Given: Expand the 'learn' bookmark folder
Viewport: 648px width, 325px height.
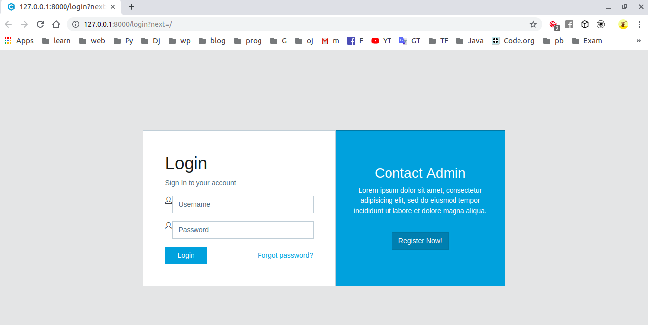Looking at the screenshot, I should tap(57, 41).
